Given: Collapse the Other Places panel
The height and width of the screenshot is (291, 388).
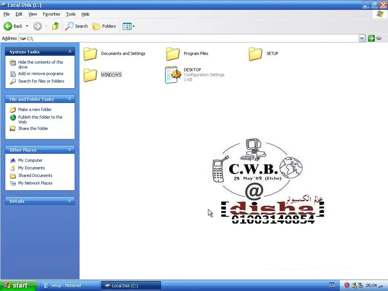Looking at the screenshot, I should pos(70,149).
